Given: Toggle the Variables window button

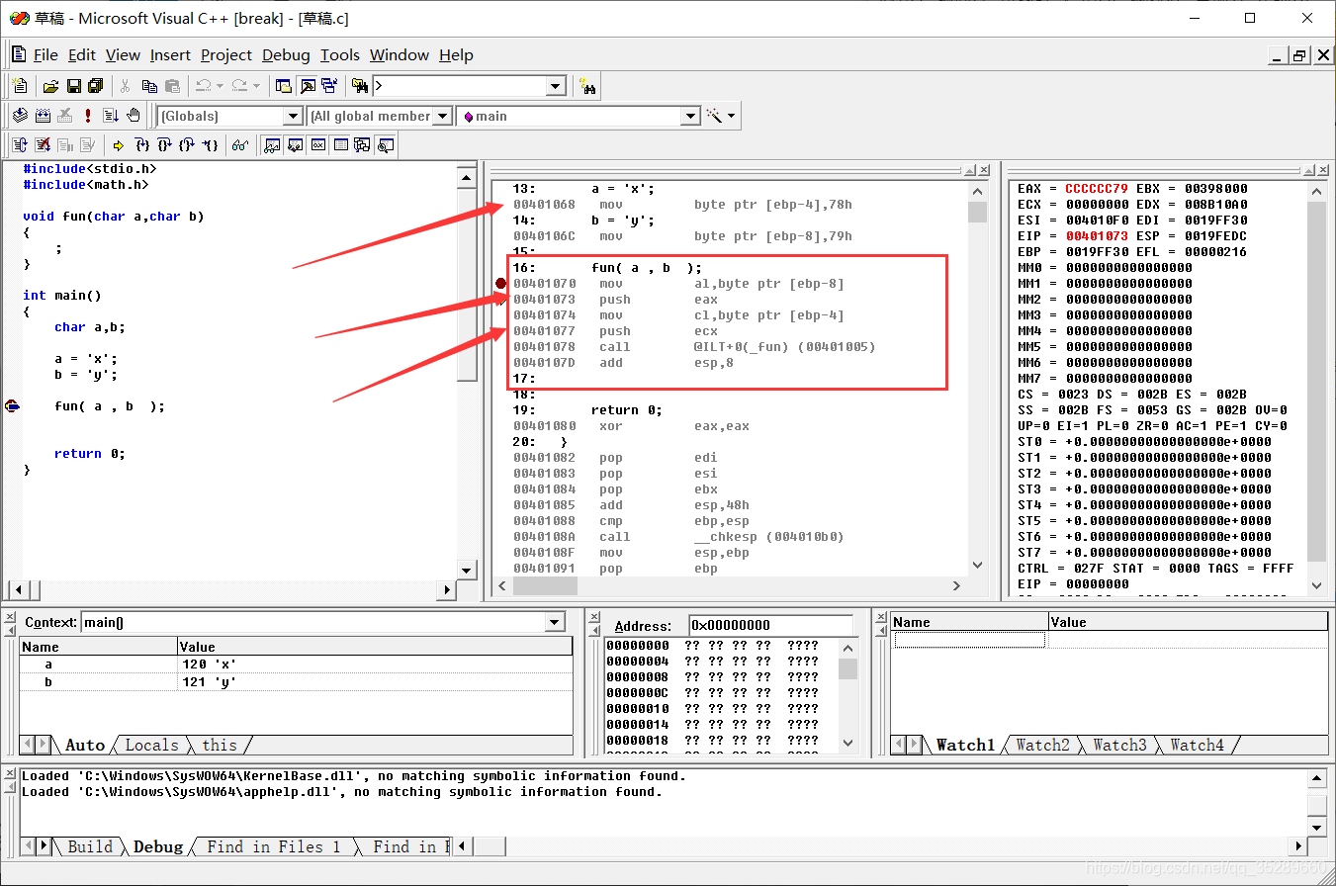Looking at the screenshot, I should (295, 145).
